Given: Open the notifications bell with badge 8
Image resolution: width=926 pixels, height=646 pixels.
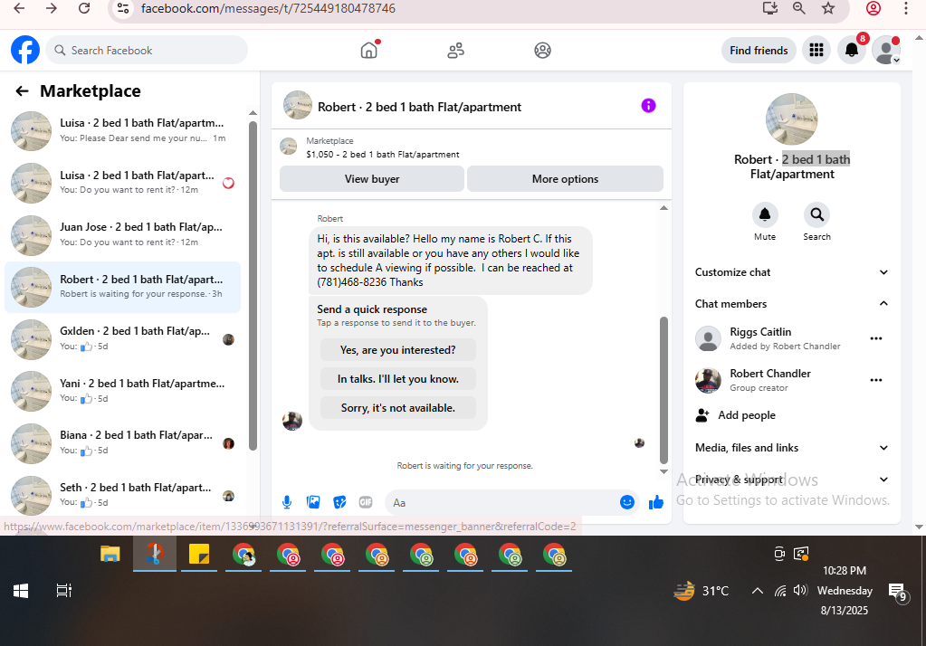Looking at the screenshot, I should click(x=852, y=50).
